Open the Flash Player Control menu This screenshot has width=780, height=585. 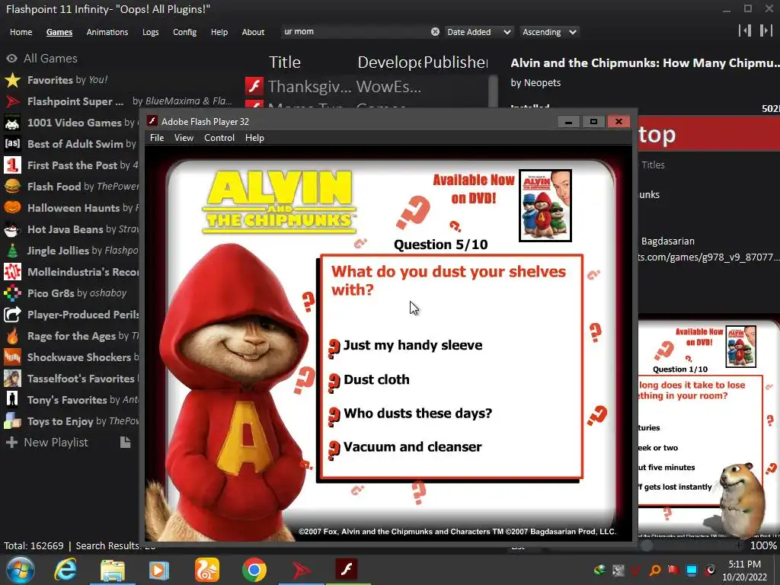click(x=219, y=138)
